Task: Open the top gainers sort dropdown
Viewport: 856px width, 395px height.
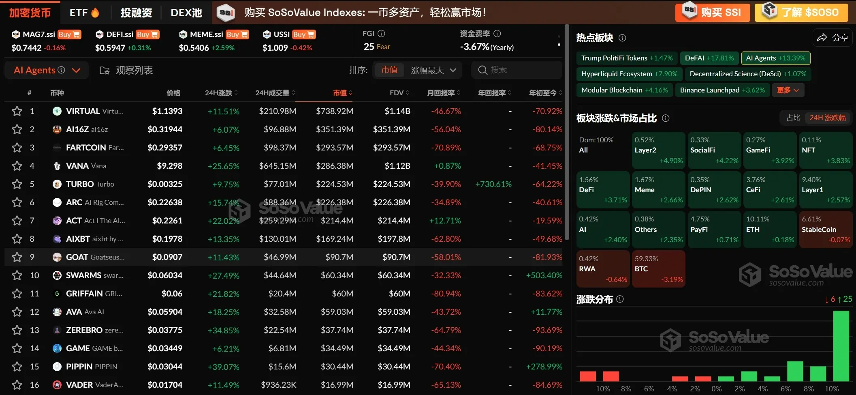Action: point(433,70)
